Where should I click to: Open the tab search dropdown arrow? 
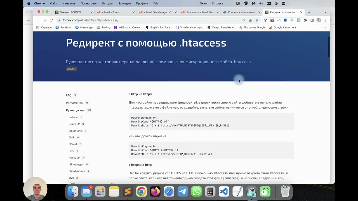pyautogui.click(x=325, y=12)
